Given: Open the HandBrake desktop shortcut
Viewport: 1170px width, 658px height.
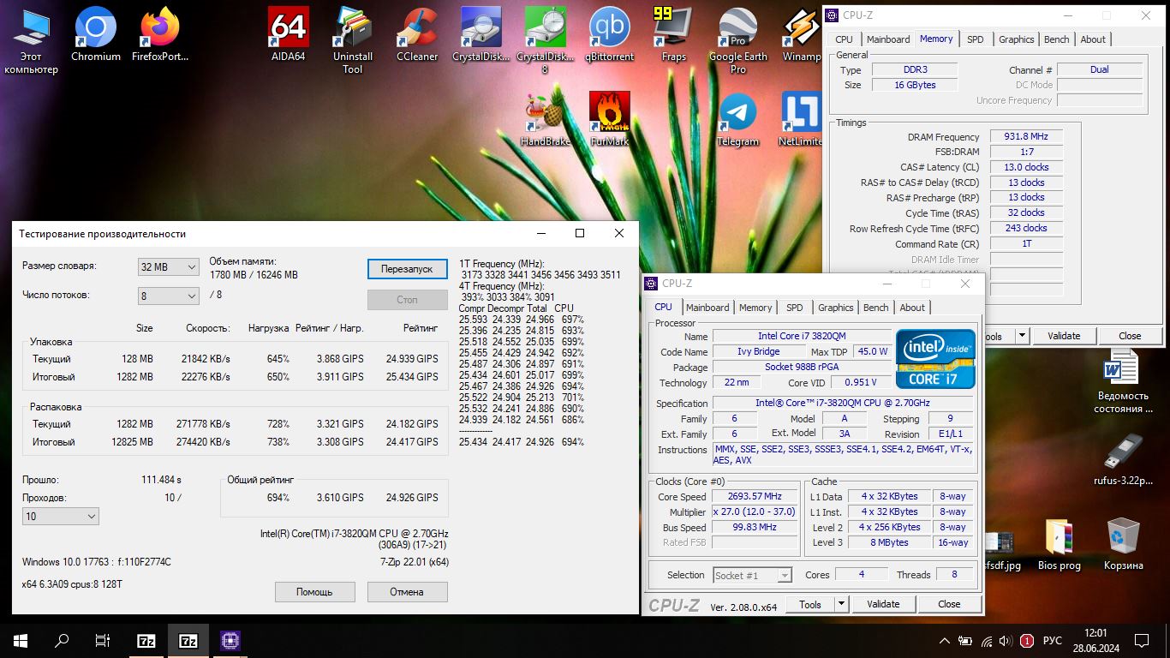Looking at the screenshot, I should click(546, 119).
